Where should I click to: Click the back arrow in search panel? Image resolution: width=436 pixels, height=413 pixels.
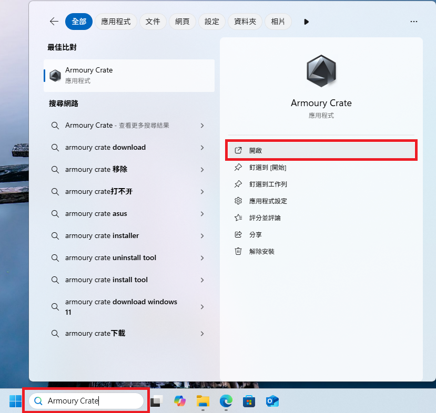click(x=54, y=22)
